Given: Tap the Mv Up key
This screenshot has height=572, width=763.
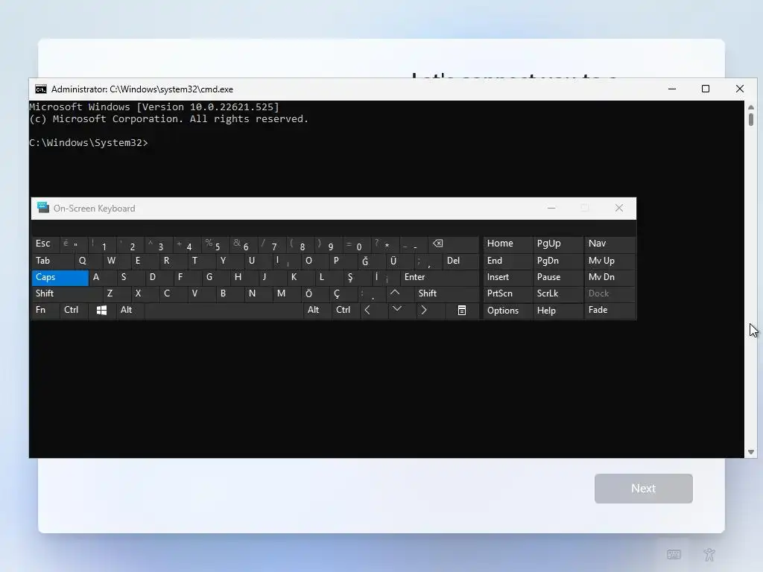Looking at the screenshot, I should [610, 261].
